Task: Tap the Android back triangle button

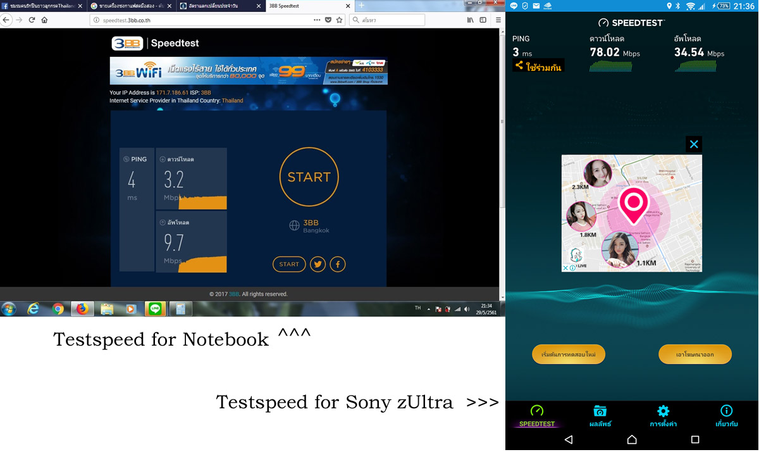Action: [569, 439]
